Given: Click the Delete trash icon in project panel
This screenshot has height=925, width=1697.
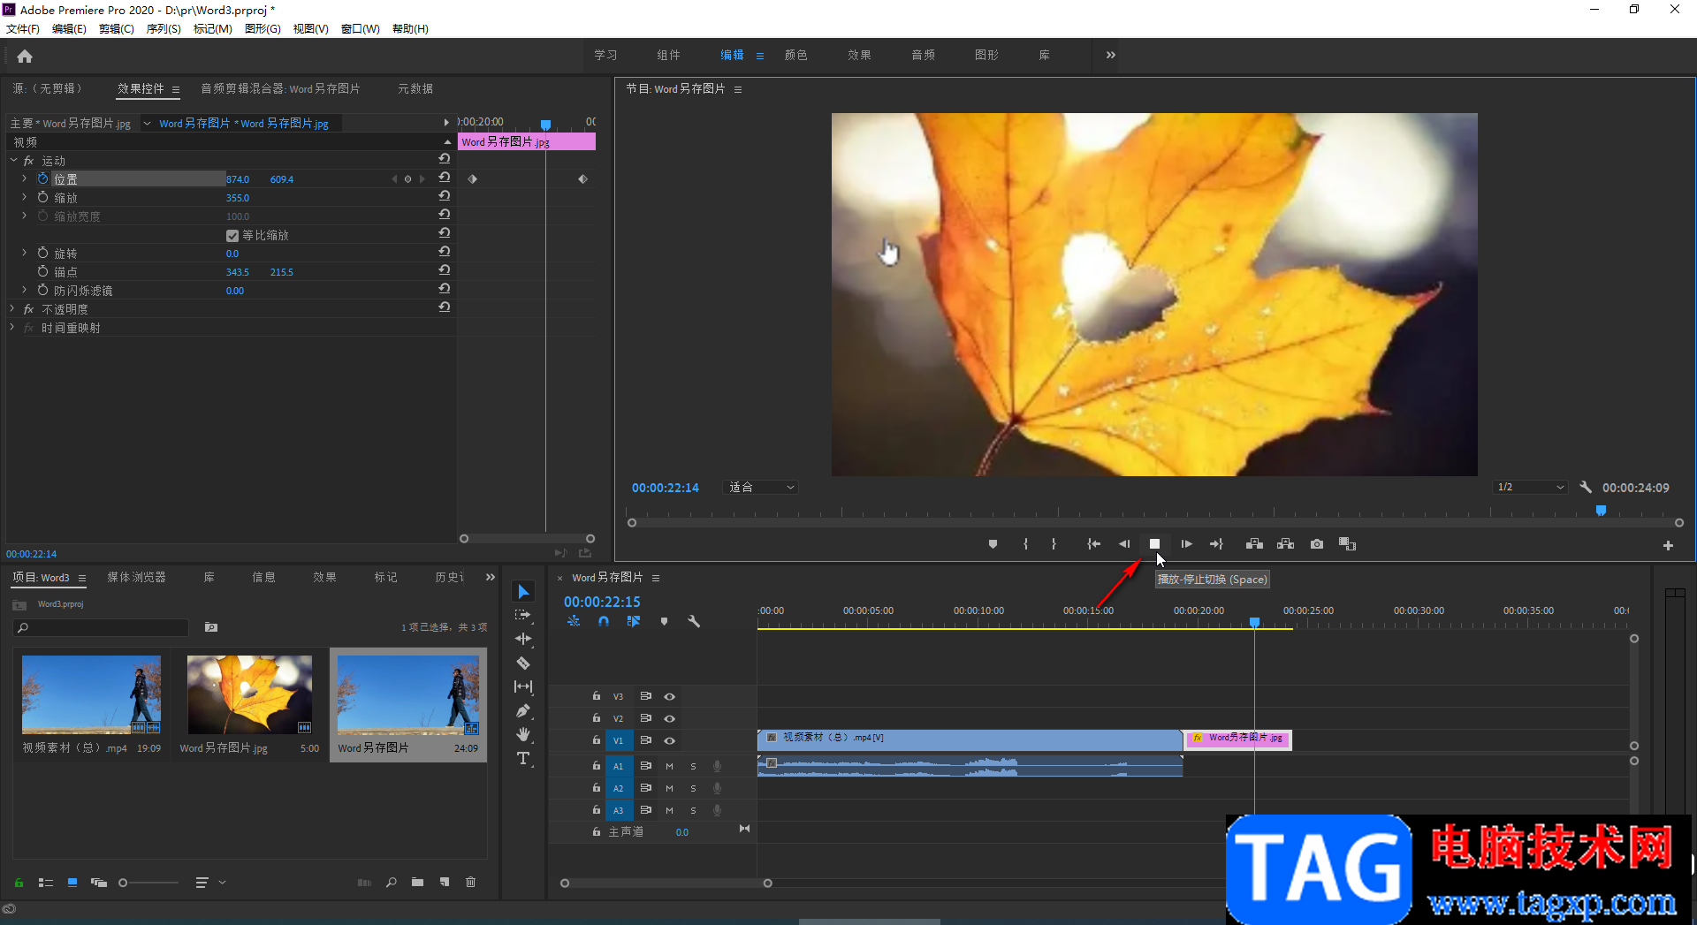Looking at the screenshot, I should pos(471,882).
